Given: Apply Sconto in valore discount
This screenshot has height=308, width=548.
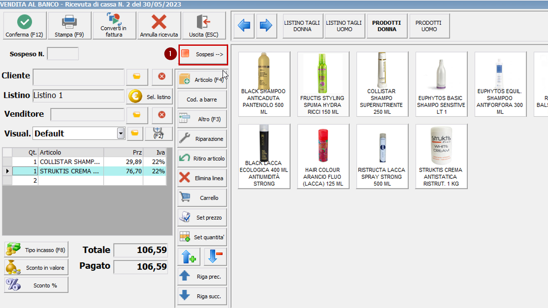Looking at the screenshot, I should (36, 267).
